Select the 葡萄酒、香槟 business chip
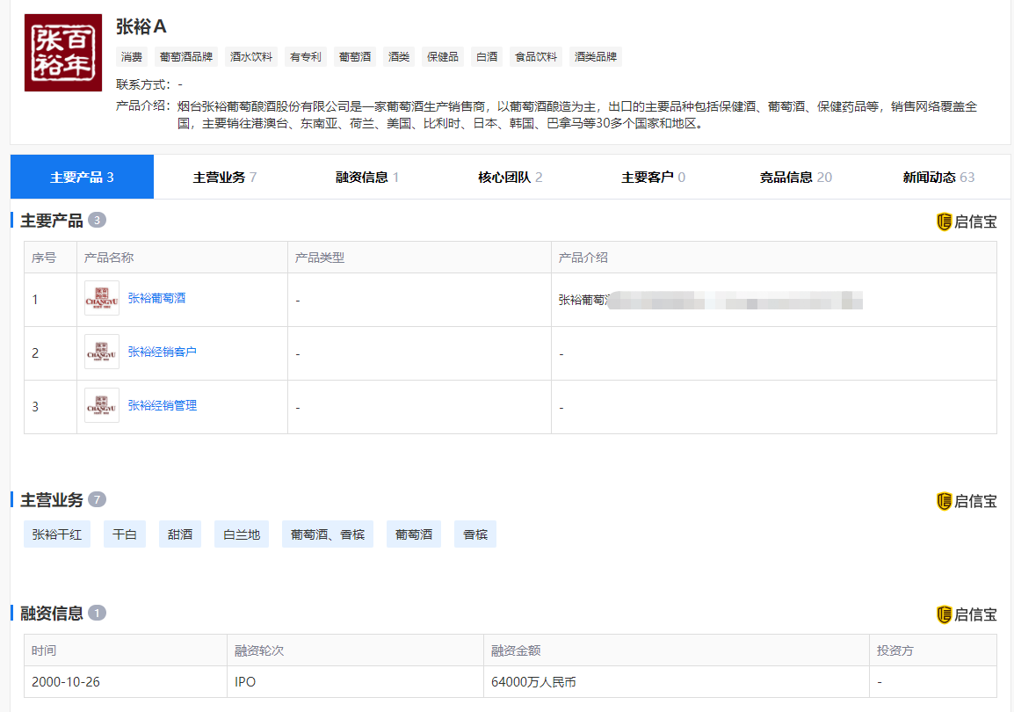The height and width of the screenshot is (712, 1014). click(x=328, y=534)
